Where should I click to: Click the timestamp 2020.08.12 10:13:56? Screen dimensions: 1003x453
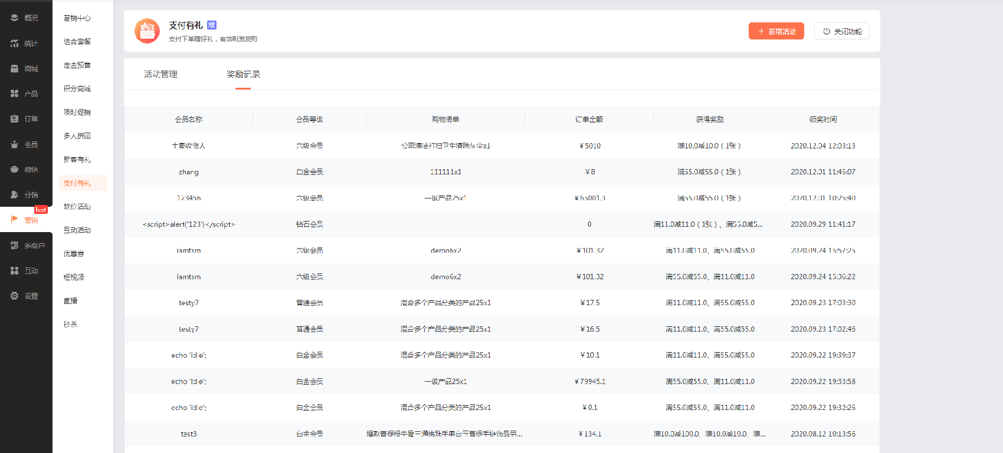tap(823, 434)
